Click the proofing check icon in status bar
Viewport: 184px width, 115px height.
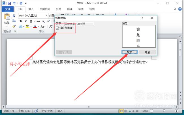click(x=36, y=111)
